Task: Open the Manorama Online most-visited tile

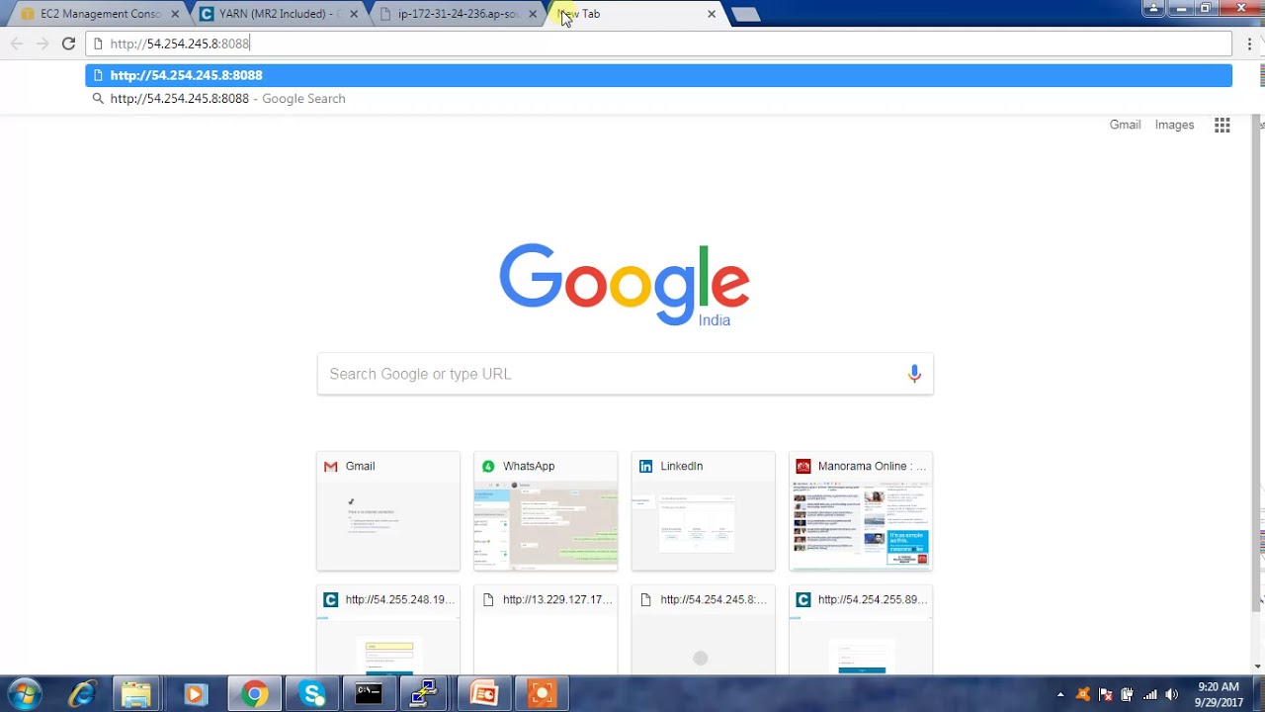Action: pyautogui.click(x=861, y=511)
